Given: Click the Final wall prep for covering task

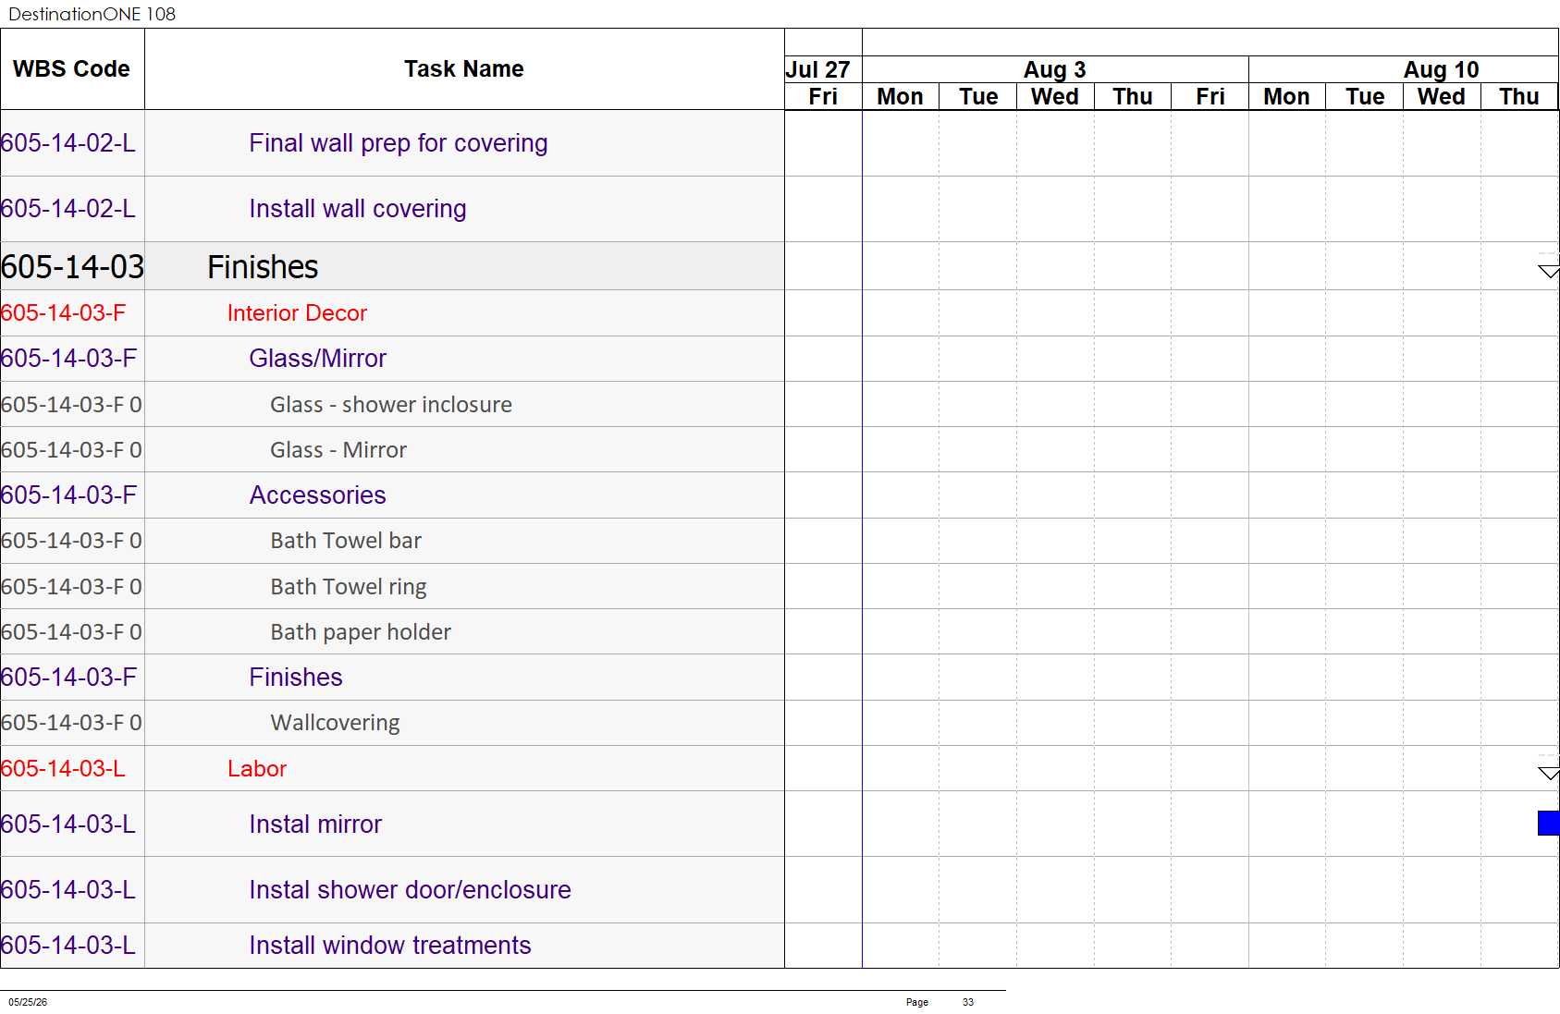Looking at the screenshot, I should point(399,143).
